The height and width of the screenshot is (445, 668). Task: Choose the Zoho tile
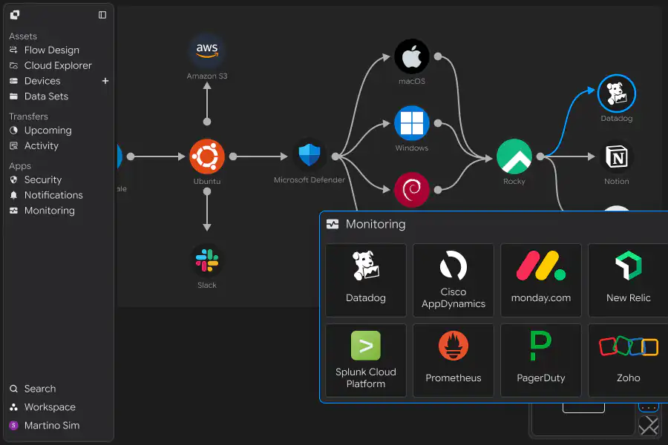629,360
